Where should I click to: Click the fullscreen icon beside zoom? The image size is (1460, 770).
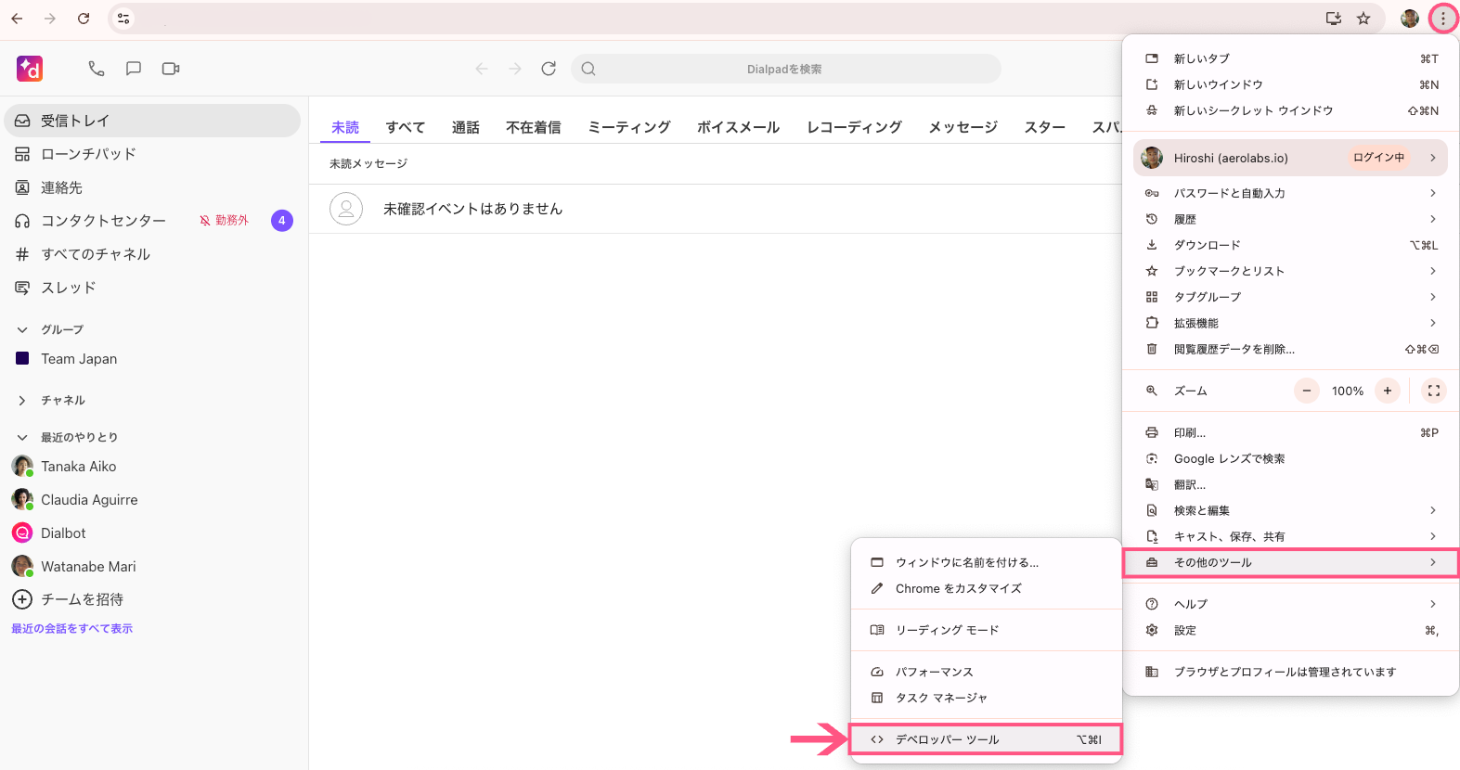pyautogui.click(x=1434, y=391)
